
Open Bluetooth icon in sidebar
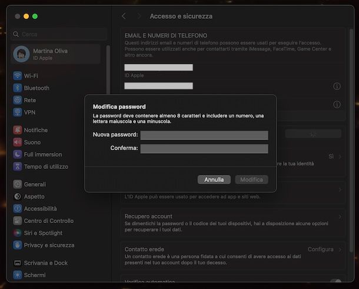pos(18,88)
